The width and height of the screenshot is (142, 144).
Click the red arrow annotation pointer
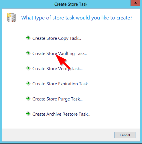click(62, 62)
